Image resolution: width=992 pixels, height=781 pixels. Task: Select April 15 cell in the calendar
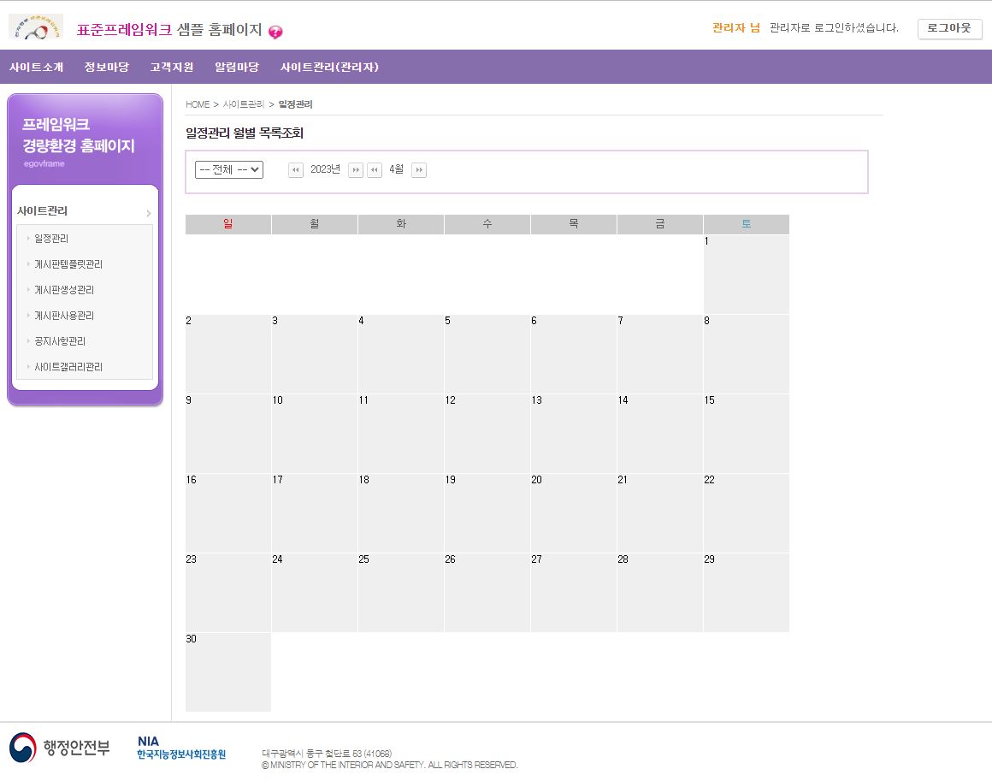pyautogui.click(x=746, y=434)
